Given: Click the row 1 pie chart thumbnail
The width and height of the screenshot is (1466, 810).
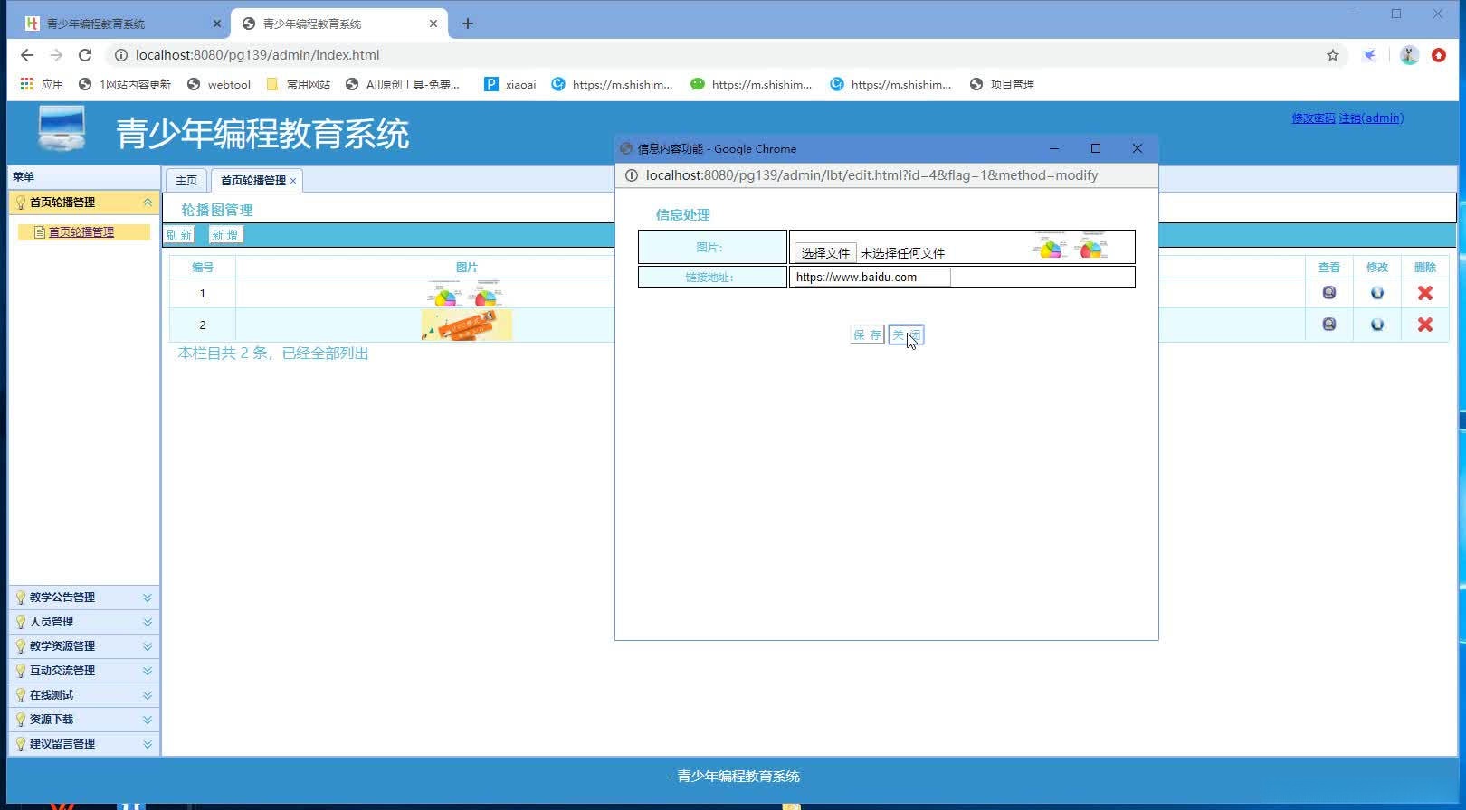Looking at the screenshot, I should point(466,293).
